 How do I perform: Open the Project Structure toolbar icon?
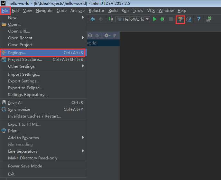[x=189, y=19]
